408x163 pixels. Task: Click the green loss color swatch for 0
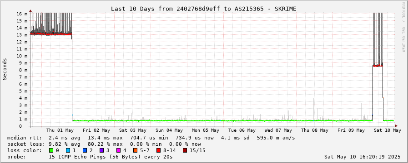point(51,150)
